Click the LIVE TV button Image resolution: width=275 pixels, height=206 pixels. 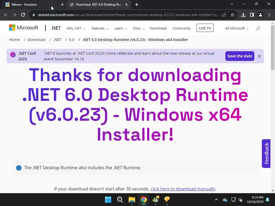coord(205,28)
